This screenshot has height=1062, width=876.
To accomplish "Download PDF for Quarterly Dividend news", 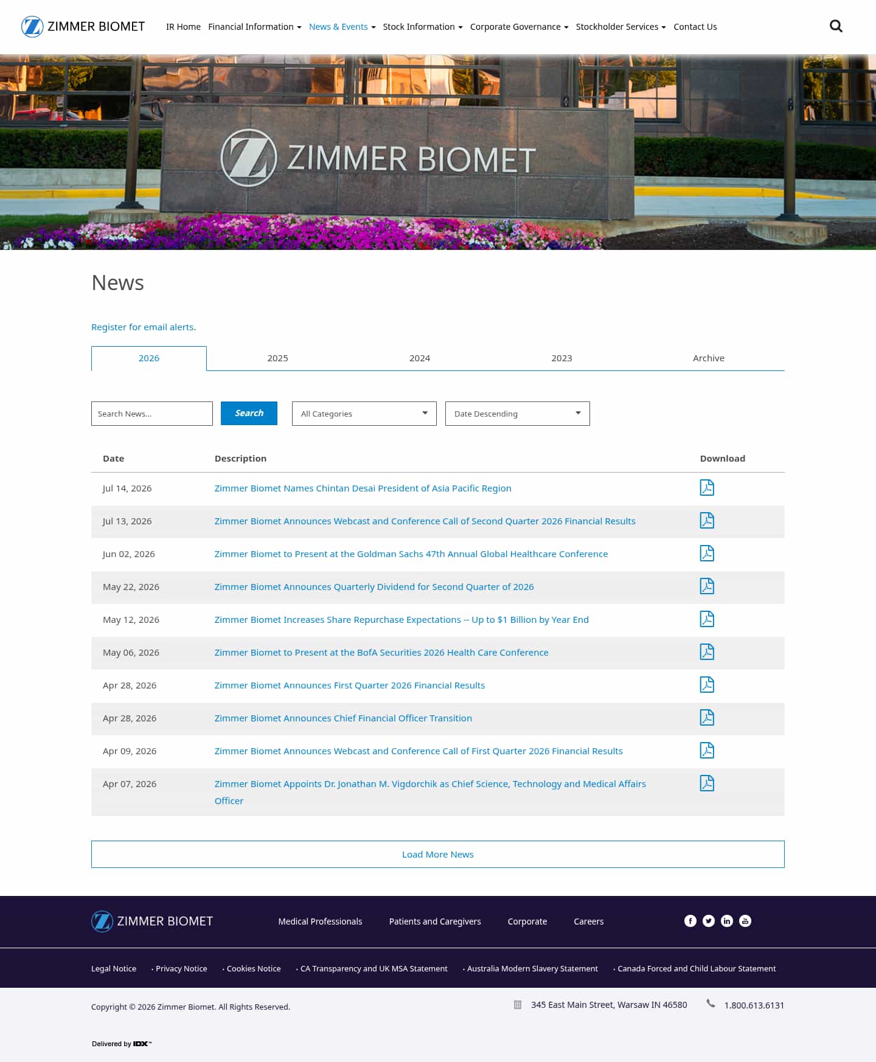I will coord(707,586).
